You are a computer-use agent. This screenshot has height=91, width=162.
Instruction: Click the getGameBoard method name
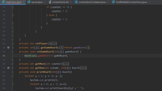click(49, 48)
